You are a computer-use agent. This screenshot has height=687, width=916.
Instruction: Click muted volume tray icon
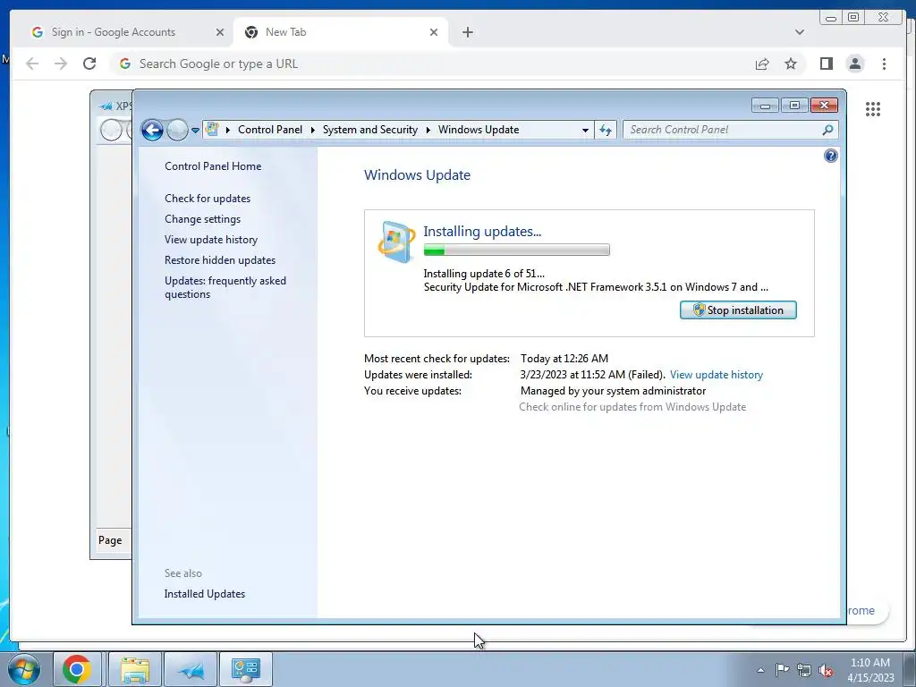[826, 671]
